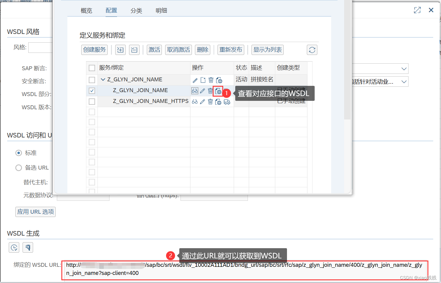Click the 取消激活 button

178,50
